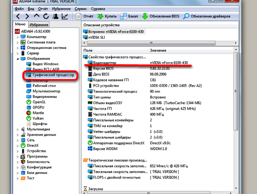This screenshot has height=194, width=257.
Task: Click the down arrow of the details scrollbar
Action: pyautogui.click(x=236, y=188)
